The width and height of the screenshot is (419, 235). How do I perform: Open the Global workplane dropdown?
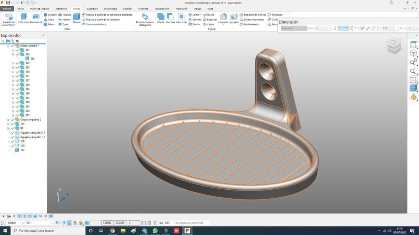(x=23, y=223)
